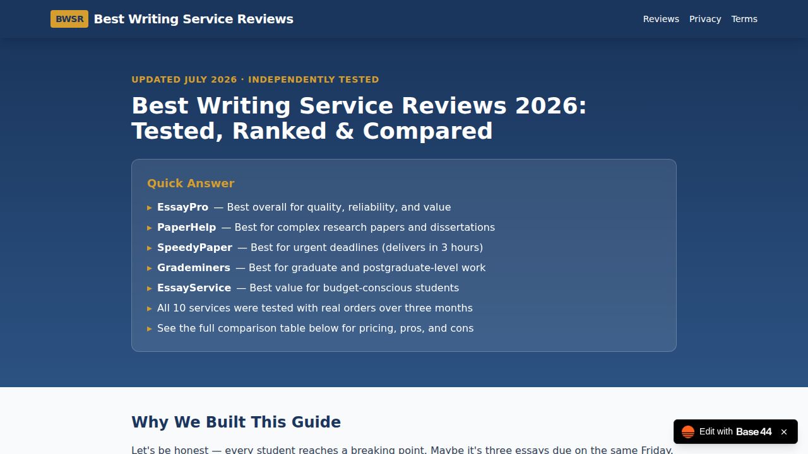Select the PaperHelp bold text
Viewport: 808px width, 454px height.
pyautogui.click(x=186, y=227)
